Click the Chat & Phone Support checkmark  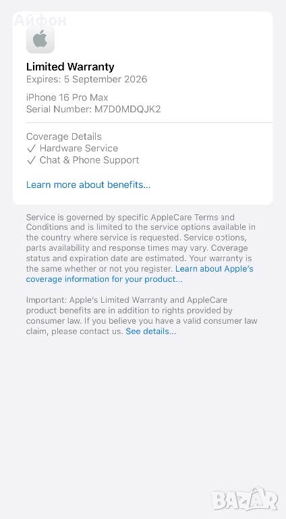pyautogui.click(x=31, y=161)
